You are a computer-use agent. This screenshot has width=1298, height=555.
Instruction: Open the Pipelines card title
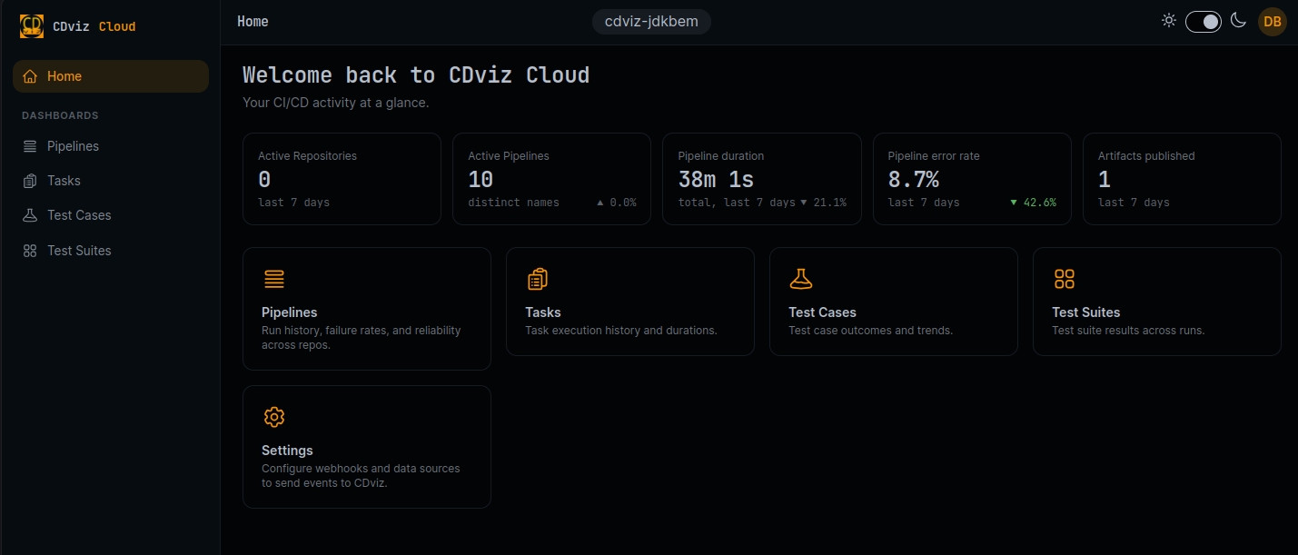pos(289,312)
